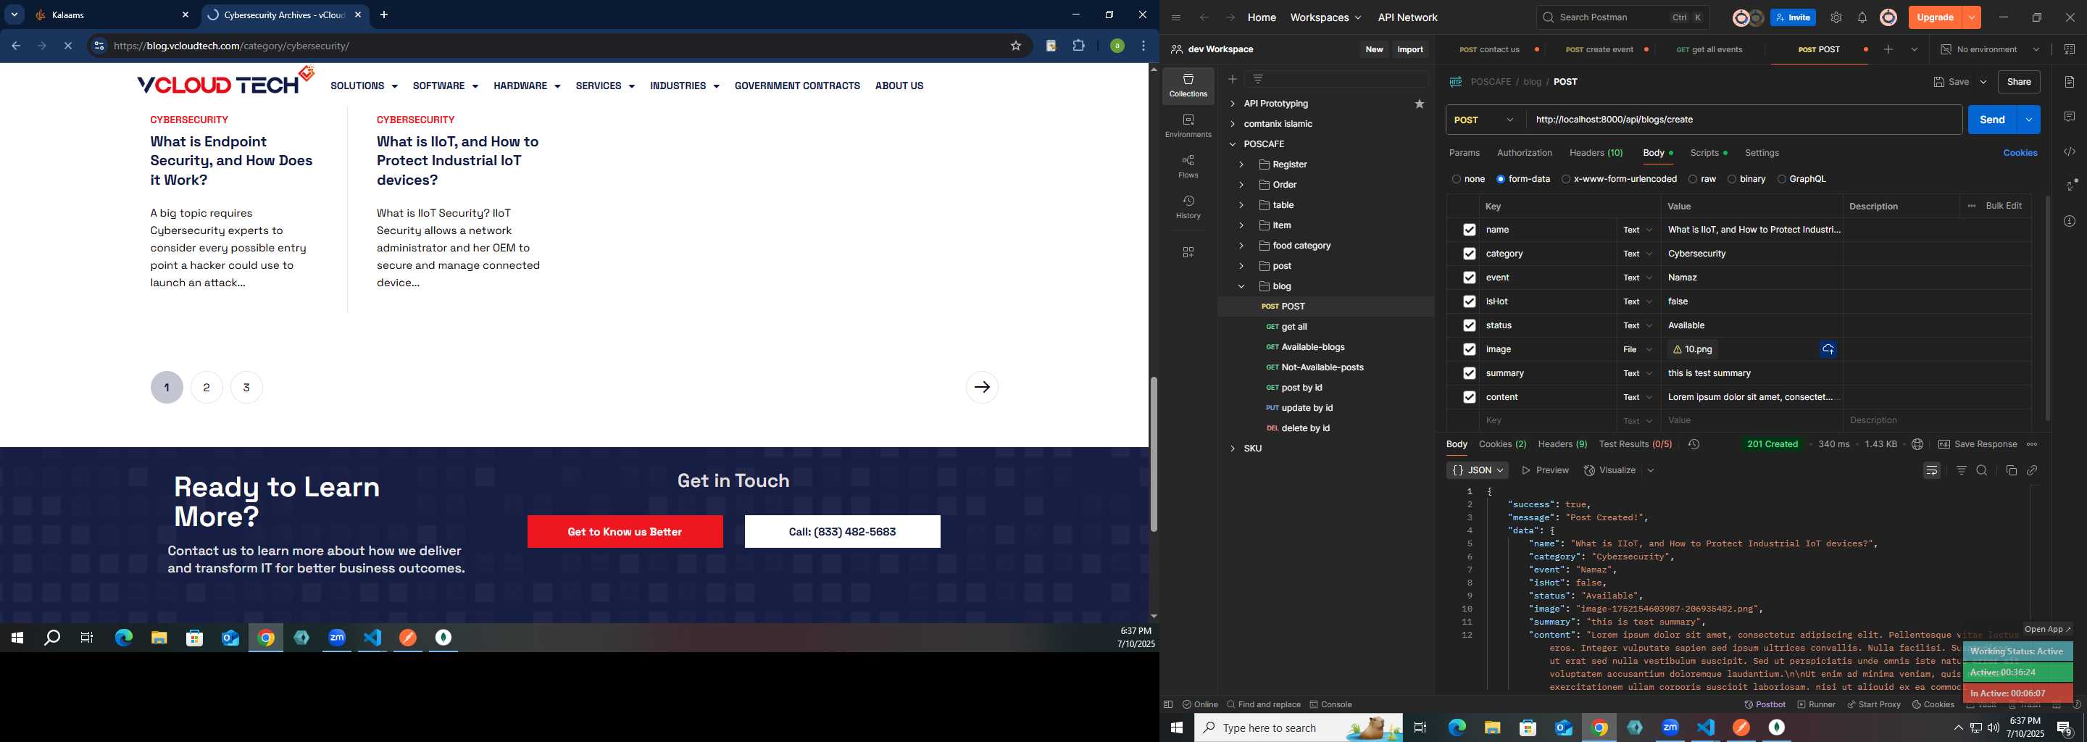Select the none body type radio

(x=1456, y=179)
